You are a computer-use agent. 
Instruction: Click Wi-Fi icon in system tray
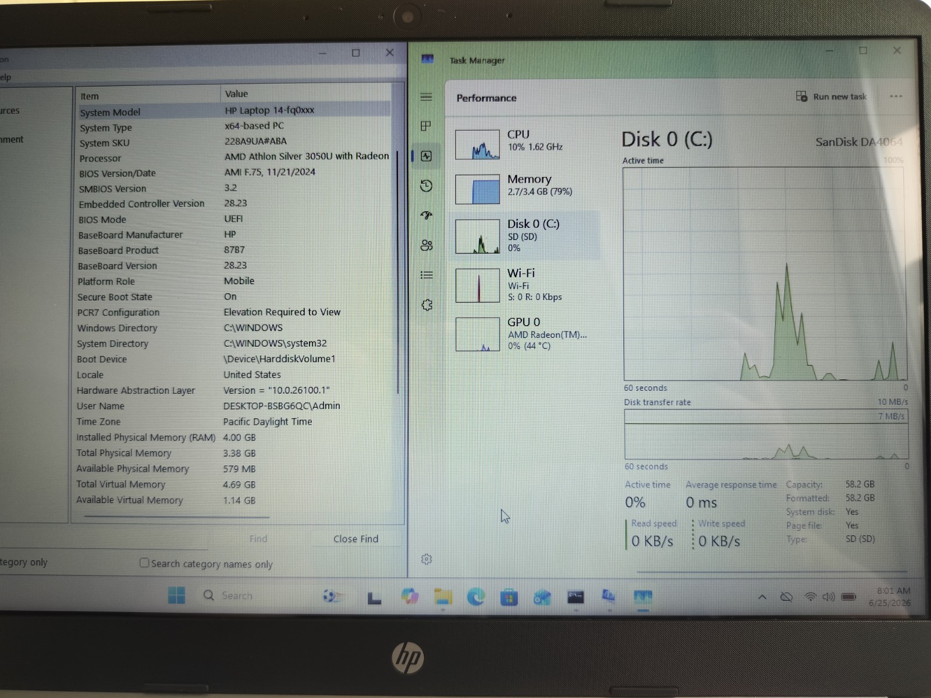[810, 597]
